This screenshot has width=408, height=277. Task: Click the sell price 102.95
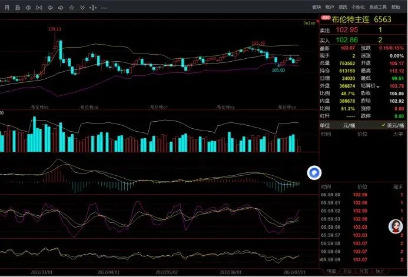point(347,30)
